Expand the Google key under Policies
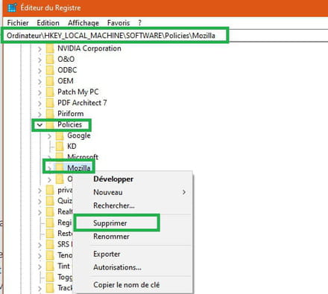 coord(49,136)
